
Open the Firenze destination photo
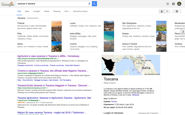pos(57,26)
